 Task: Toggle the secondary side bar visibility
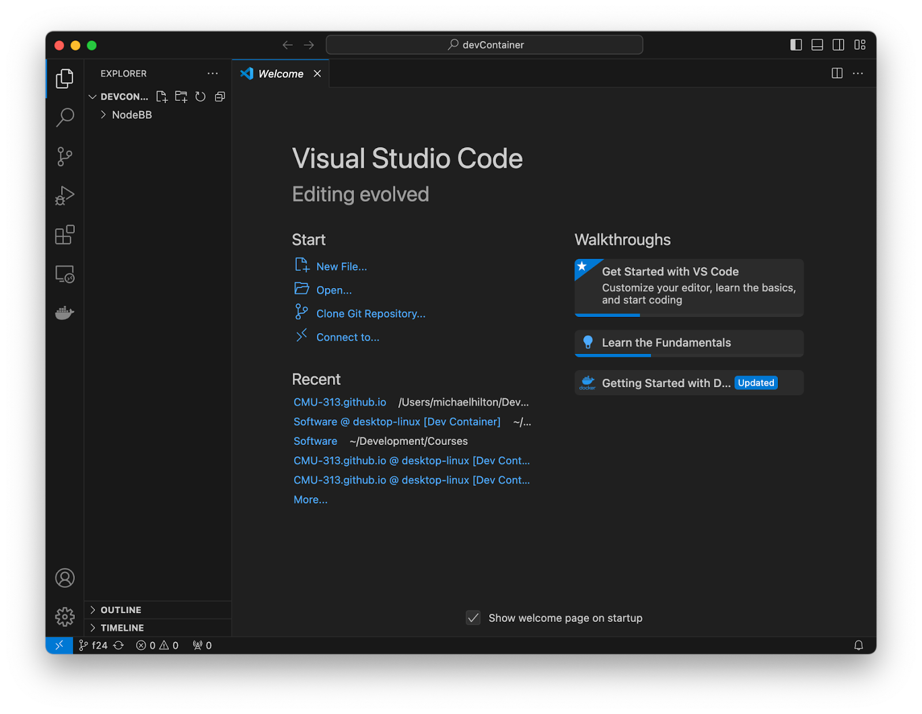click(x=838, y=45)
